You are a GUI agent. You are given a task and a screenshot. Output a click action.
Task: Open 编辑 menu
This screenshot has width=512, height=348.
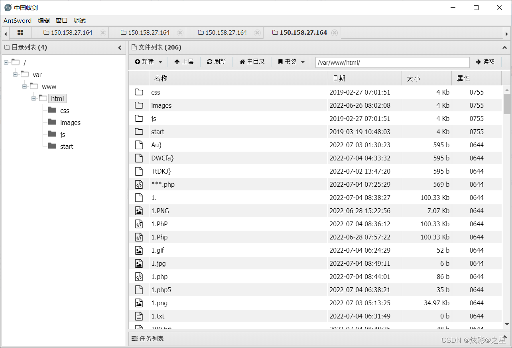pos(44,21)
